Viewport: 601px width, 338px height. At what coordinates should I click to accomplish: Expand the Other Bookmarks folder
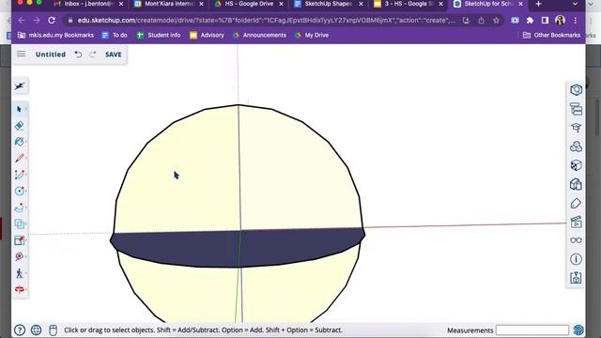(551, 36)
